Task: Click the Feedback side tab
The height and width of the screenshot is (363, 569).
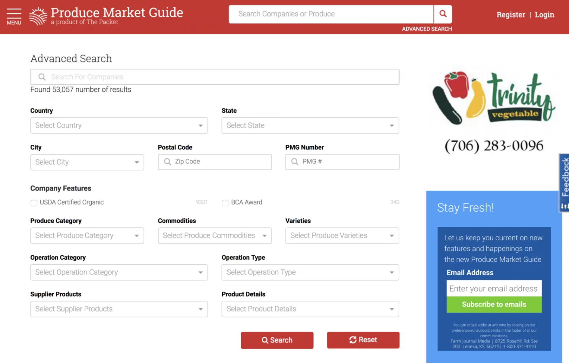Action: tap(564, 177)
